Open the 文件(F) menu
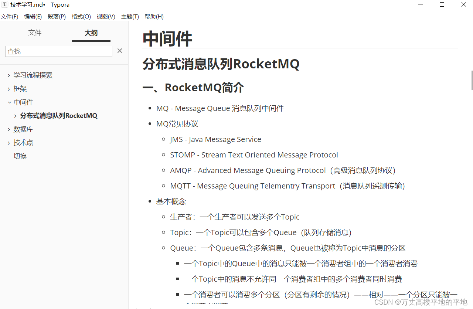The height and width of the screenshot is (309, 473). coord(9,17)
